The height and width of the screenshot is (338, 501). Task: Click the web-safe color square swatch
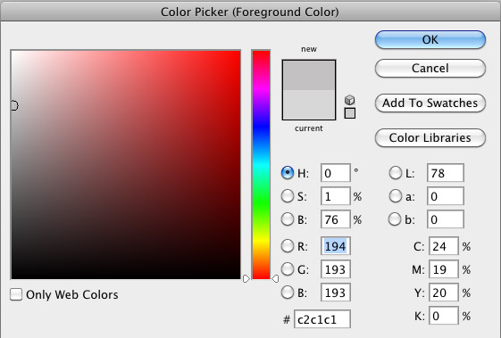pyautogui.click(x=350, y=113)
